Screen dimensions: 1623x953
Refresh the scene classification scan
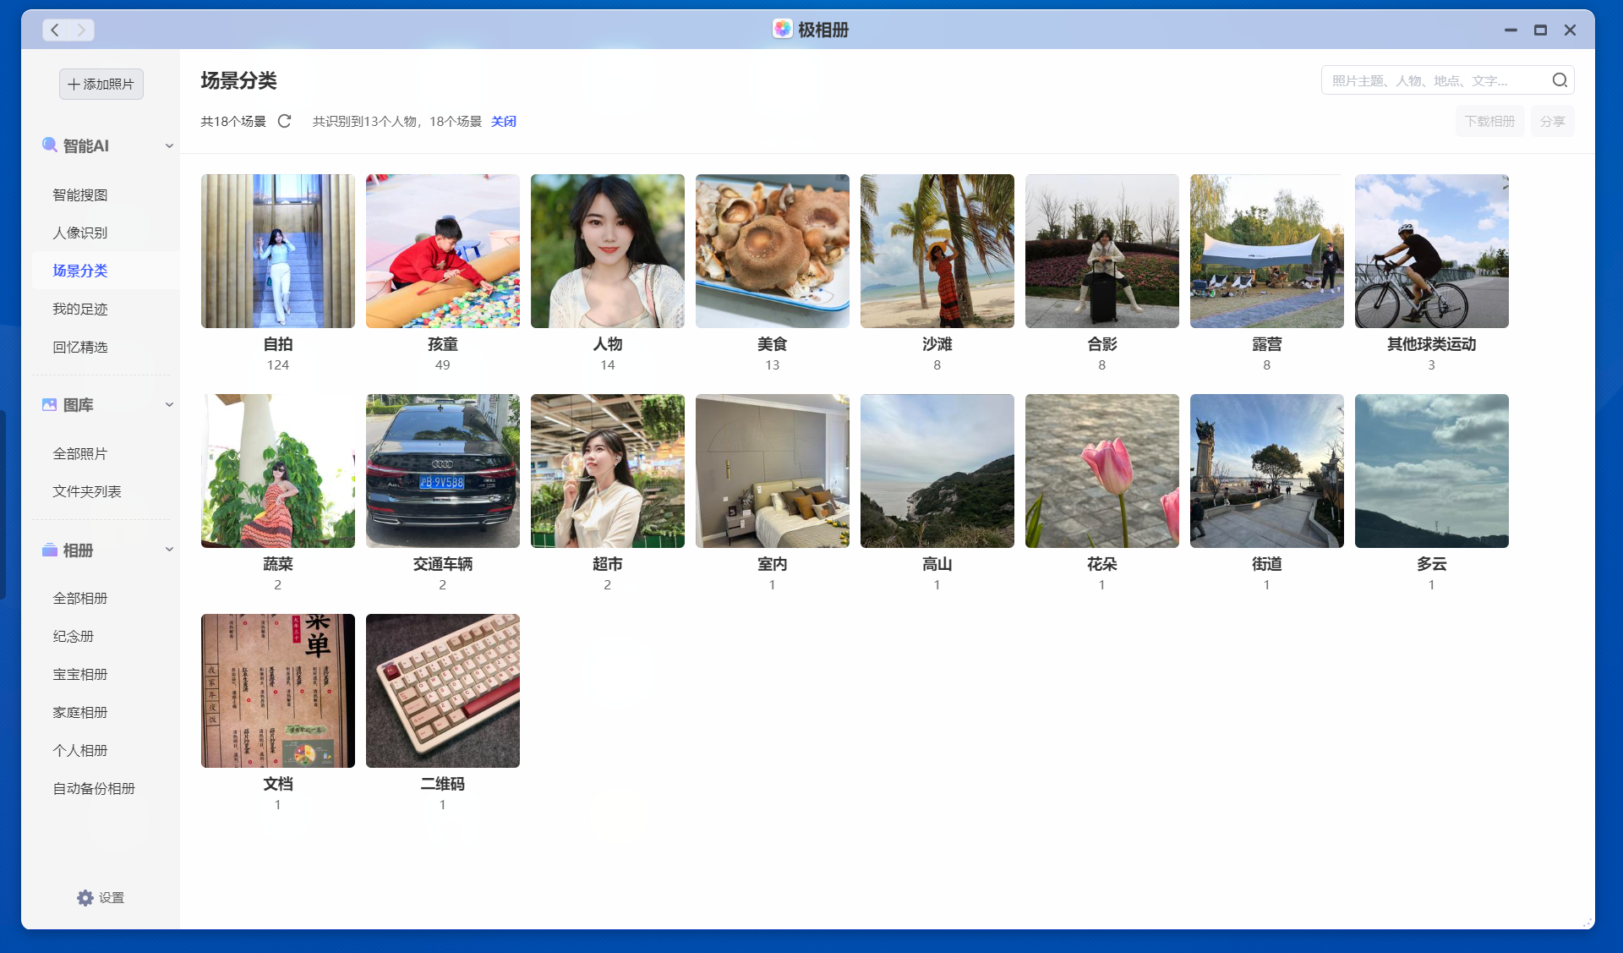pyautogui.click(x=284, y=121)
